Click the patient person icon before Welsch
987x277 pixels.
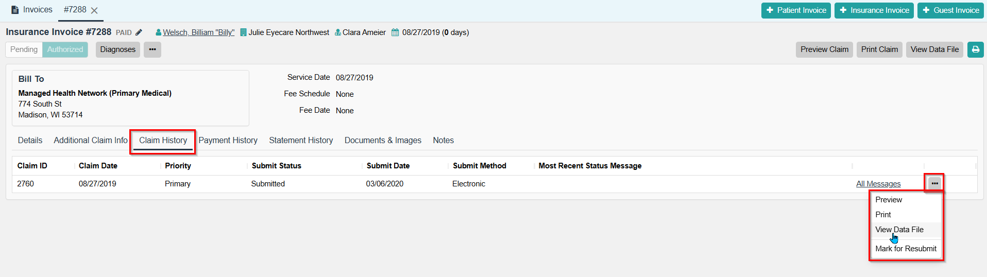pyautogui.click(x=158, y=32)
